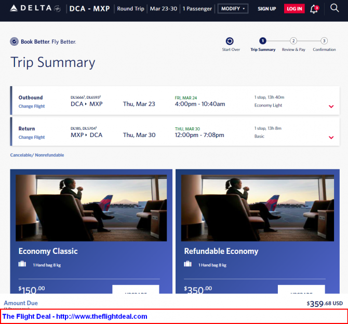
Task: Click Change Flight under Outbound
Action: tap(32, 106)
